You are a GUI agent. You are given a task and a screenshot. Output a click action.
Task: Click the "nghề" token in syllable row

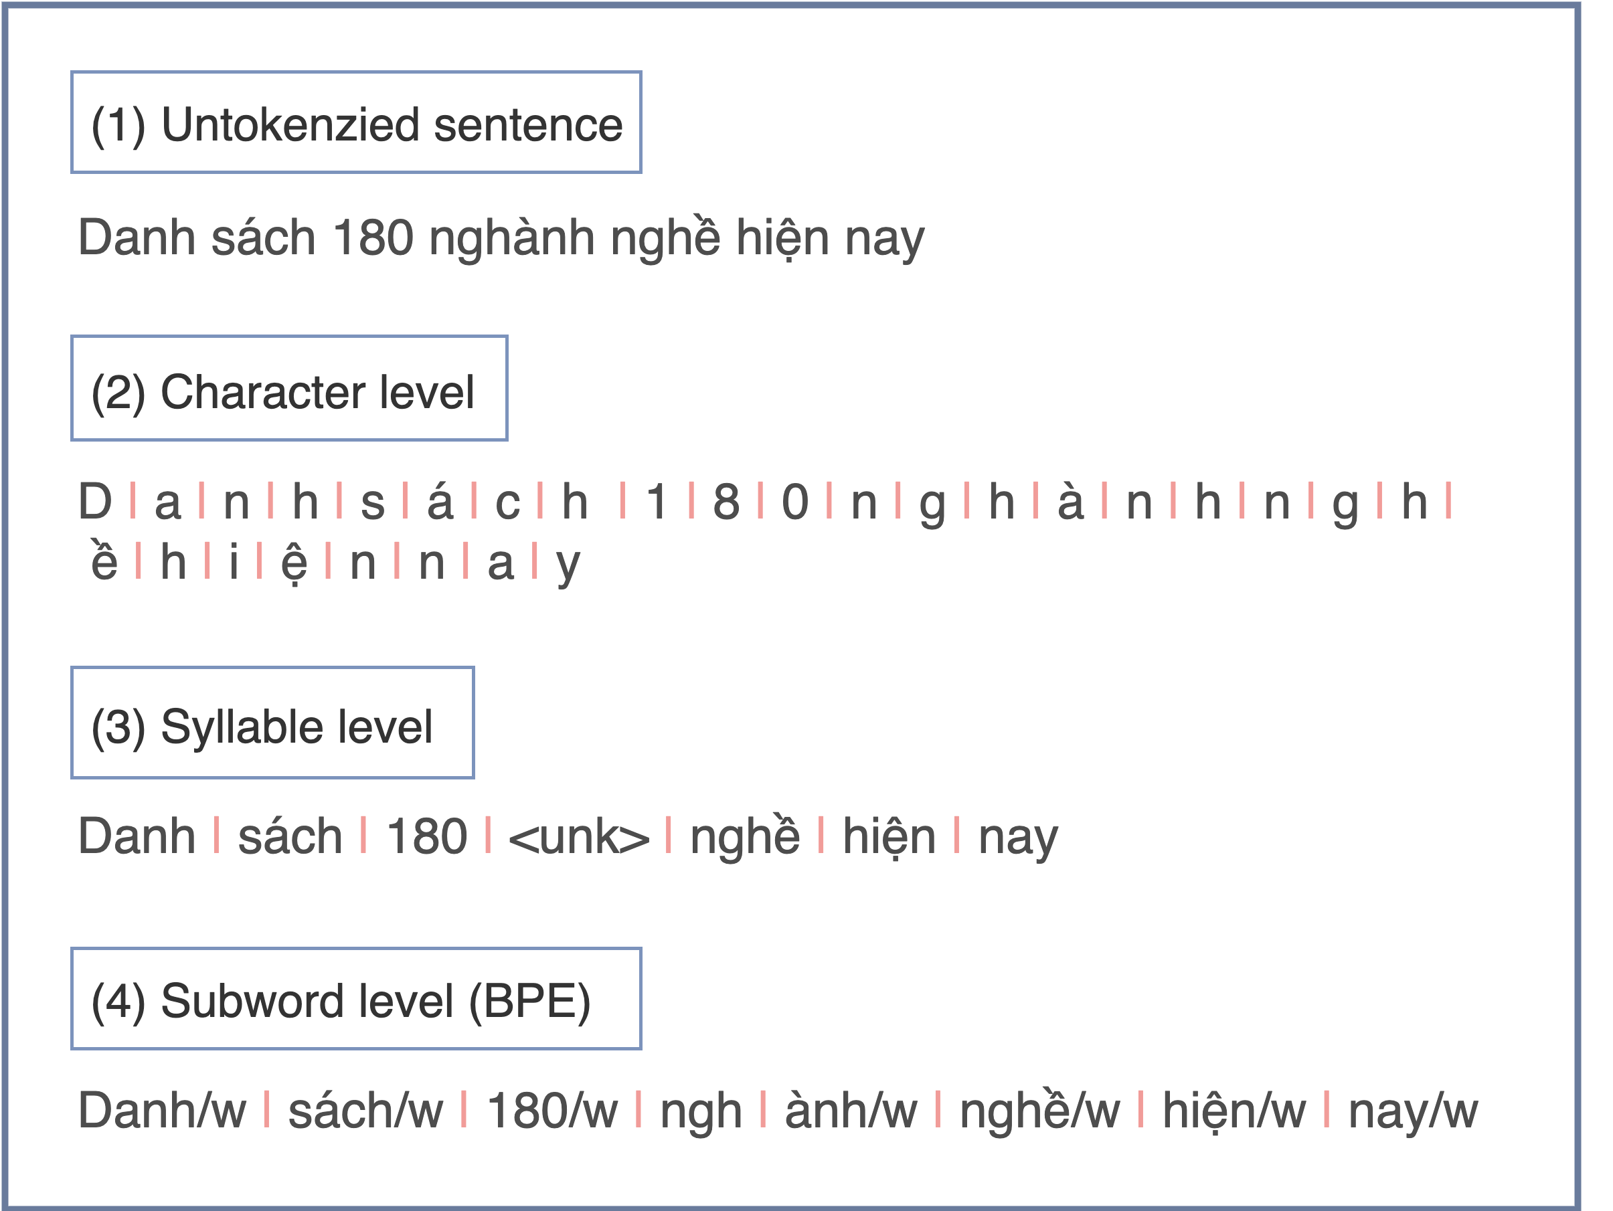[744, 836]
